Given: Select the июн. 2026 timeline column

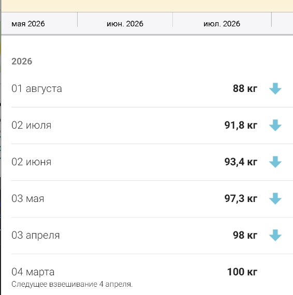Looking at the screenshot, I should point(125,24).
